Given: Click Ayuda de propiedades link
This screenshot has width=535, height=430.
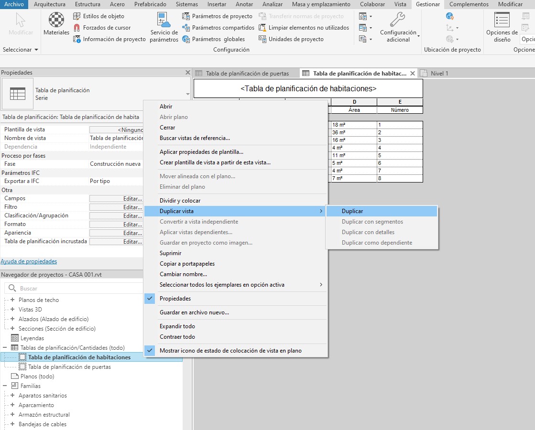Looking at the screenshot, I should point(29,261).
